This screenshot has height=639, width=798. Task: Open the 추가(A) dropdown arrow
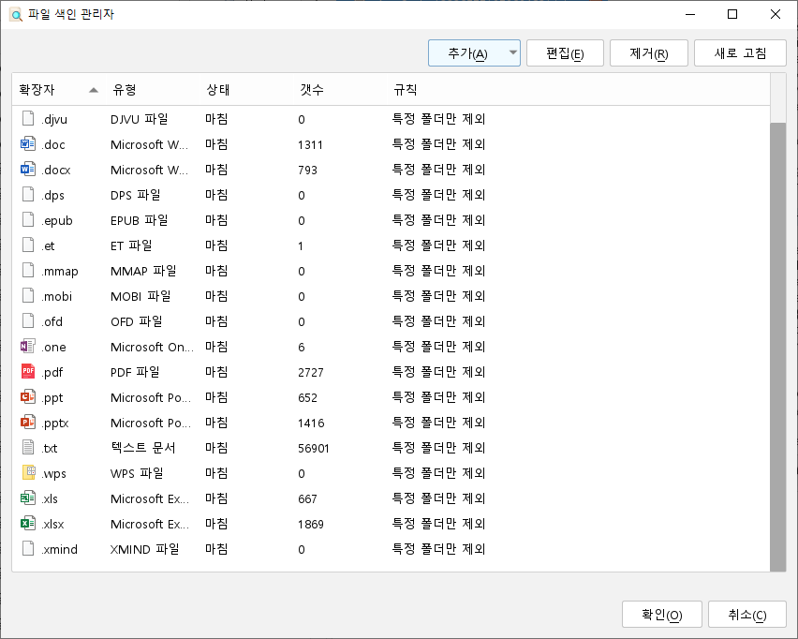coord(513,53)
